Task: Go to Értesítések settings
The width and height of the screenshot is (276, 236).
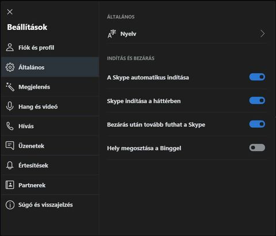Action: [x=50, y=165]
